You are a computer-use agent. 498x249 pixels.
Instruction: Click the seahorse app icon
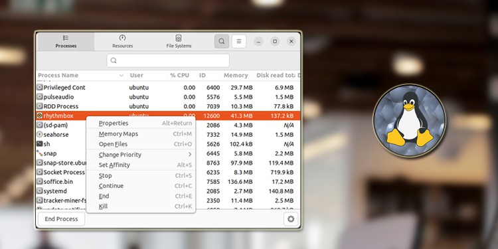40,134
